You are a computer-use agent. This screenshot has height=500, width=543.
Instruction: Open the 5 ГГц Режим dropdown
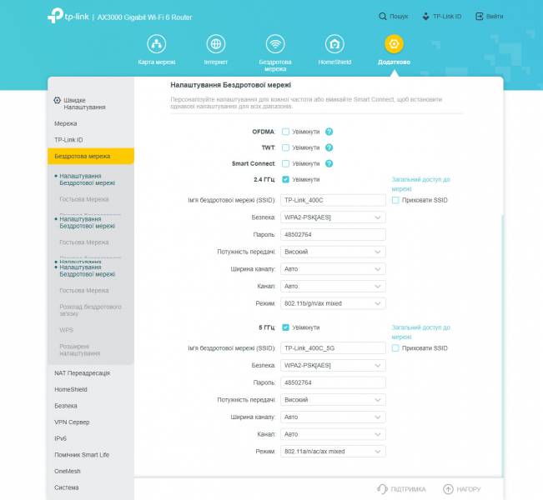[x=333, y=452]
